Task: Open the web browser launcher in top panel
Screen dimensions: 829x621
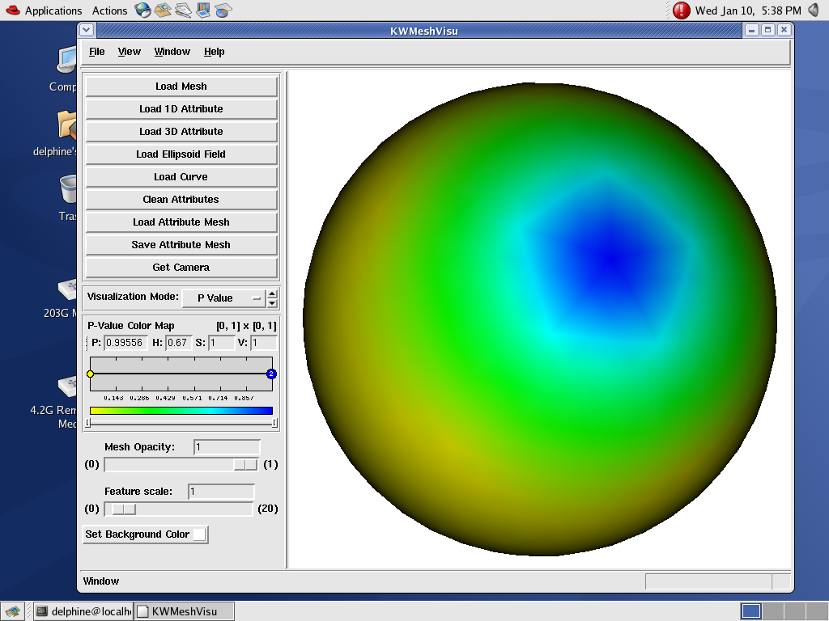Action: pos(142,11)
